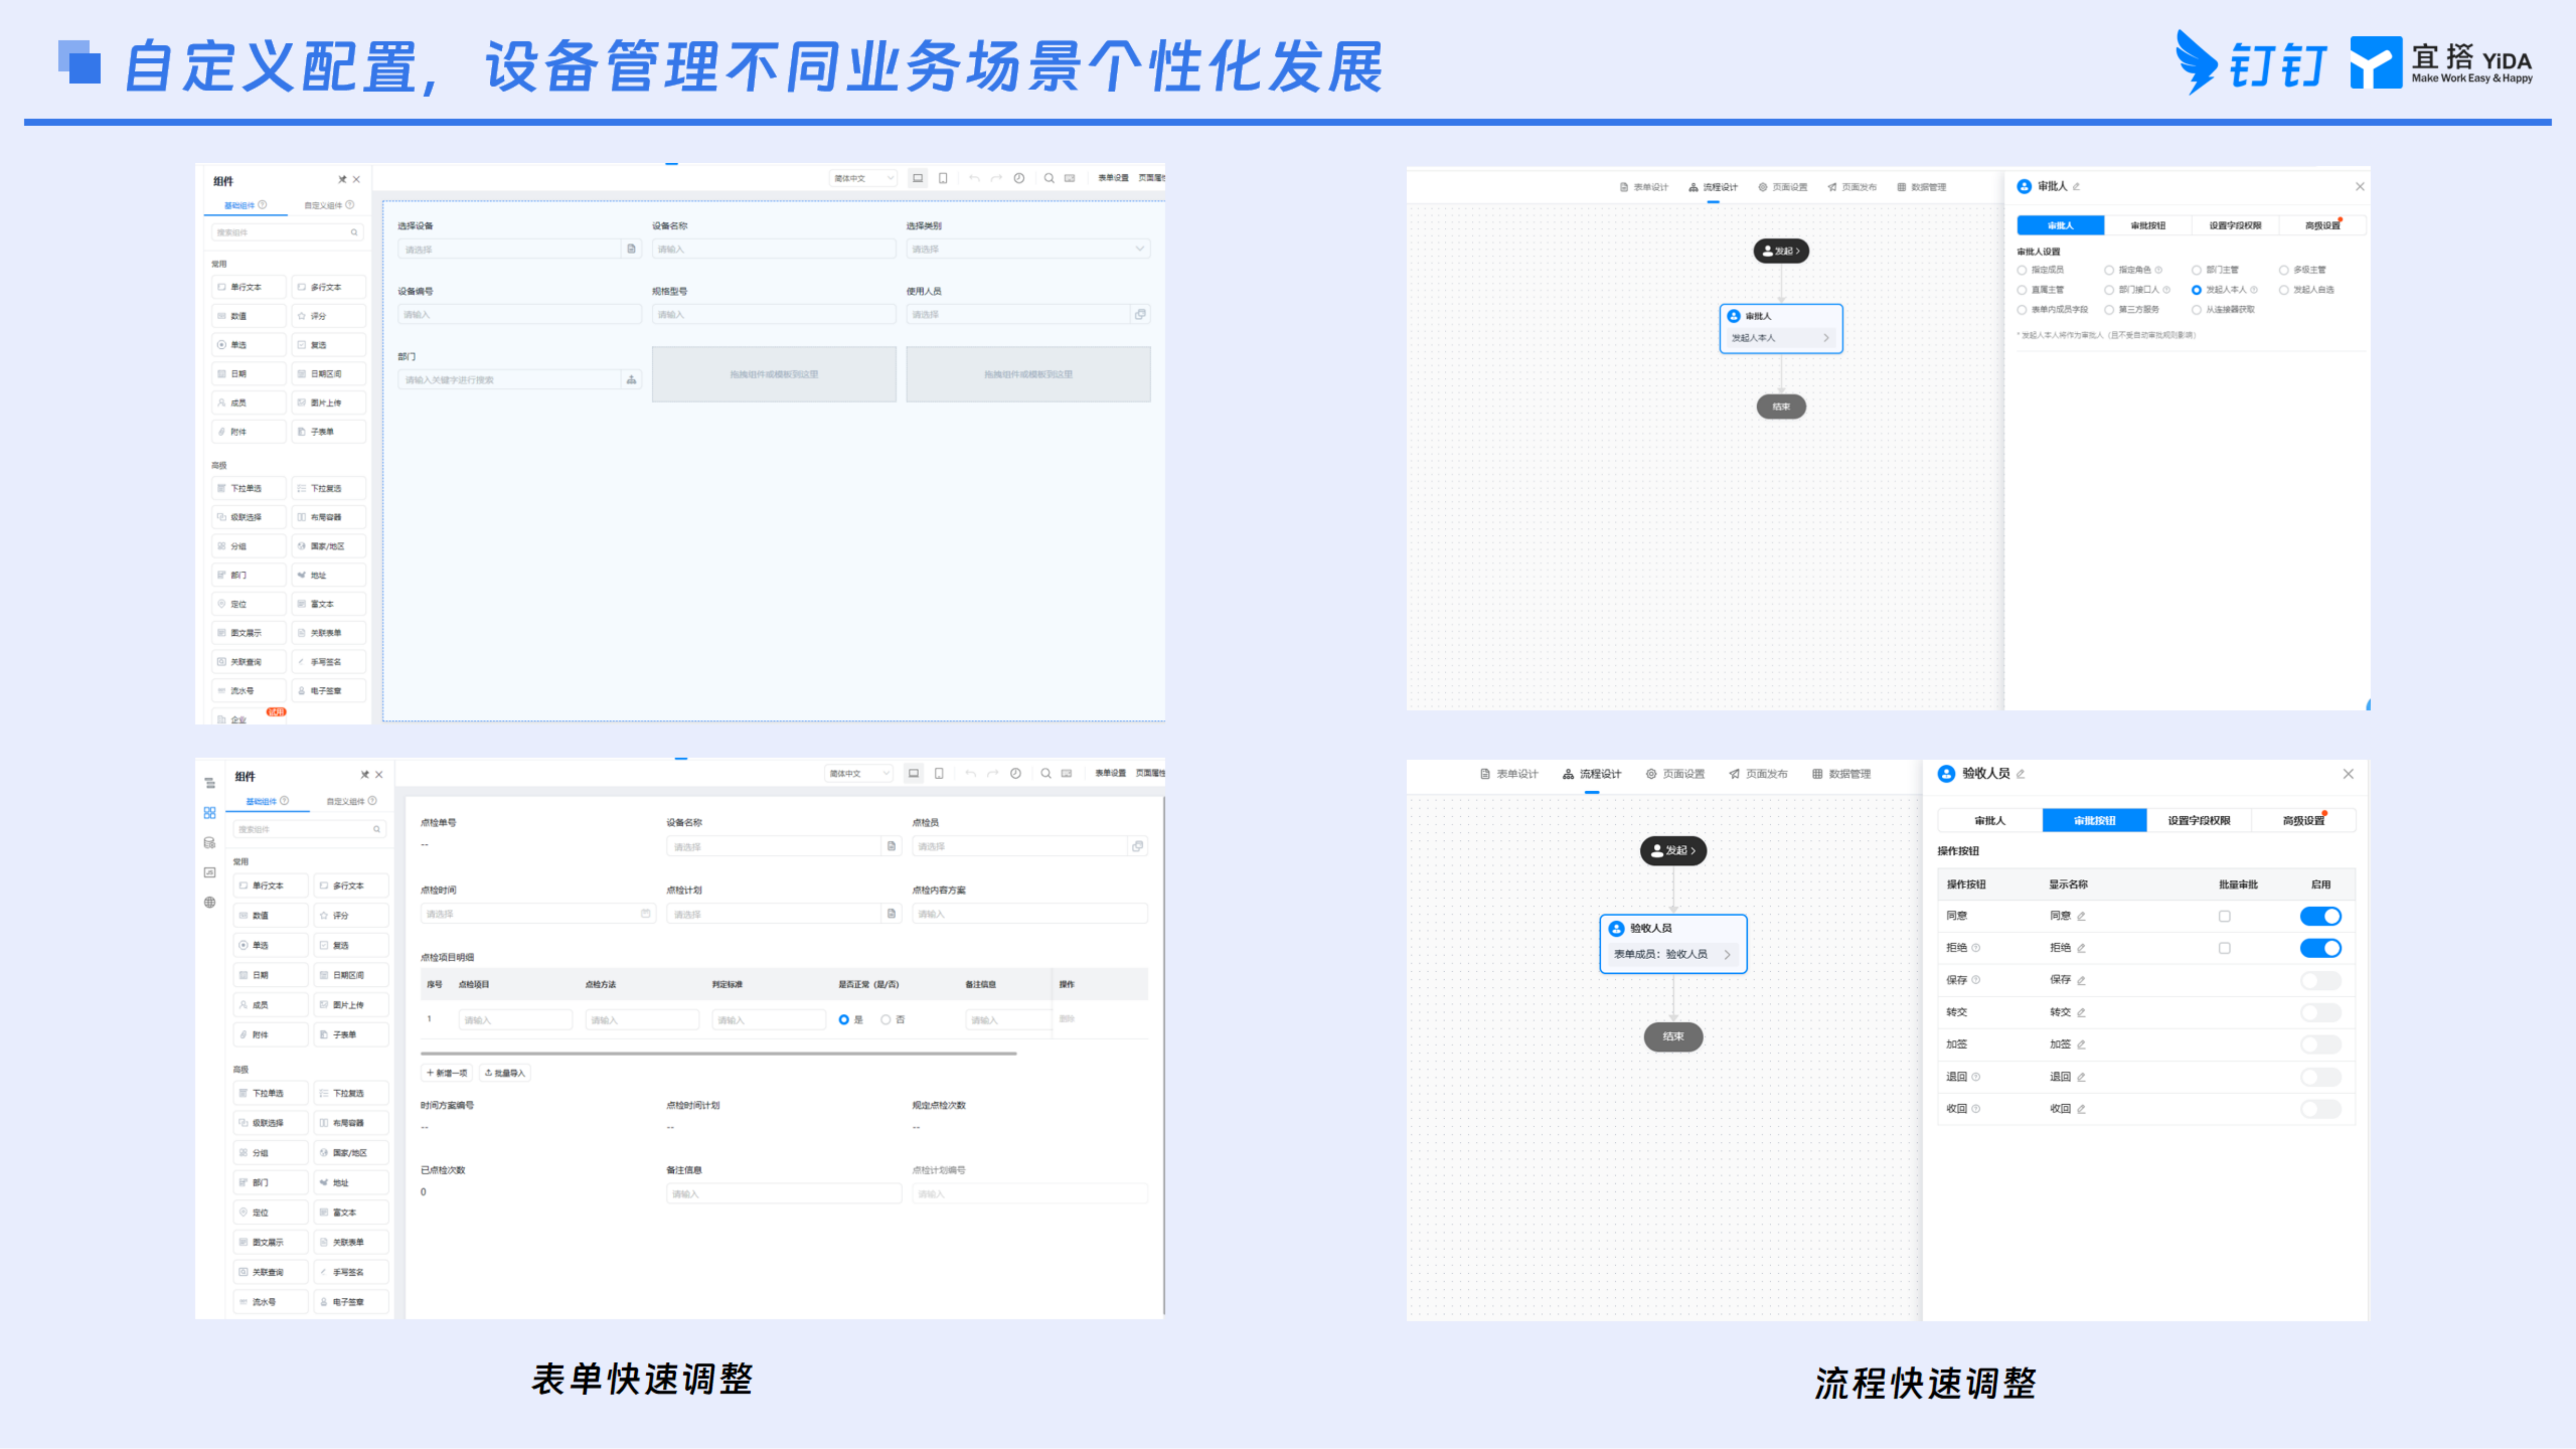Click the document picker icon in bottom form 设备名称 field
This screenshot has width=2576, height=1449.
pos(892,846)
